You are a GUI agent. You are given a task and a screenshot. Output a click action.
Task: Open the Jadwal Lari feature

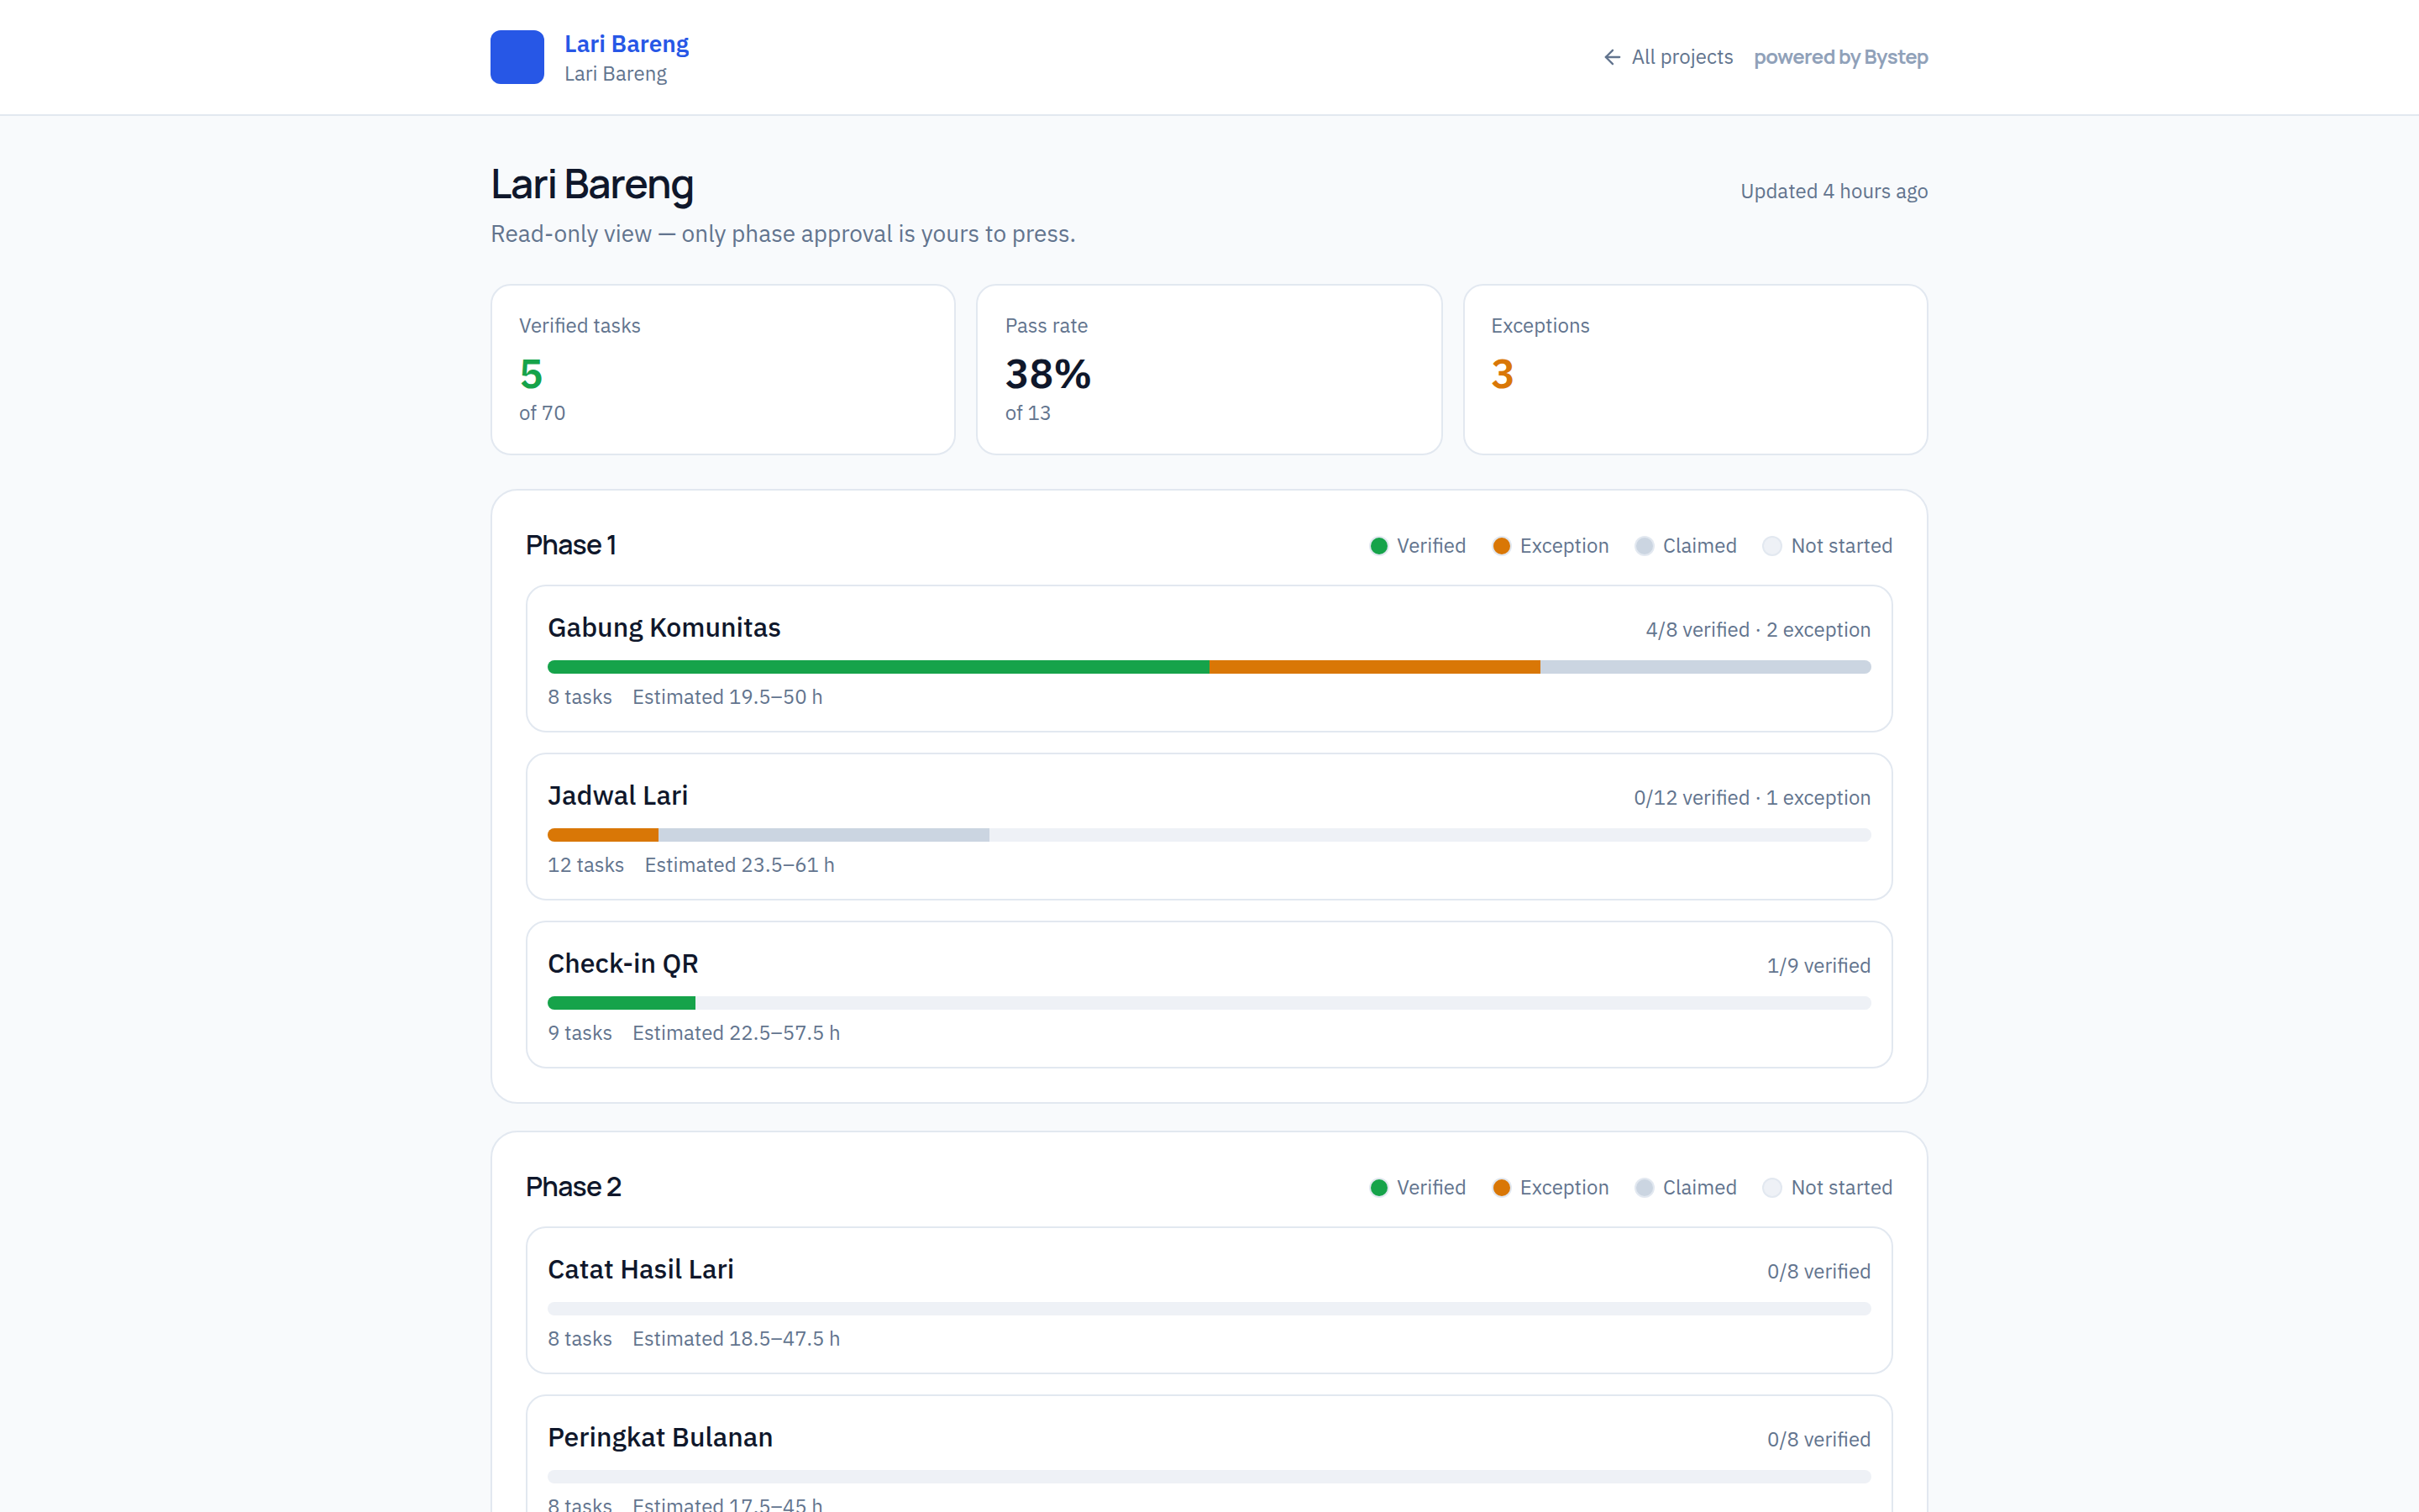tap(1209, 827)
